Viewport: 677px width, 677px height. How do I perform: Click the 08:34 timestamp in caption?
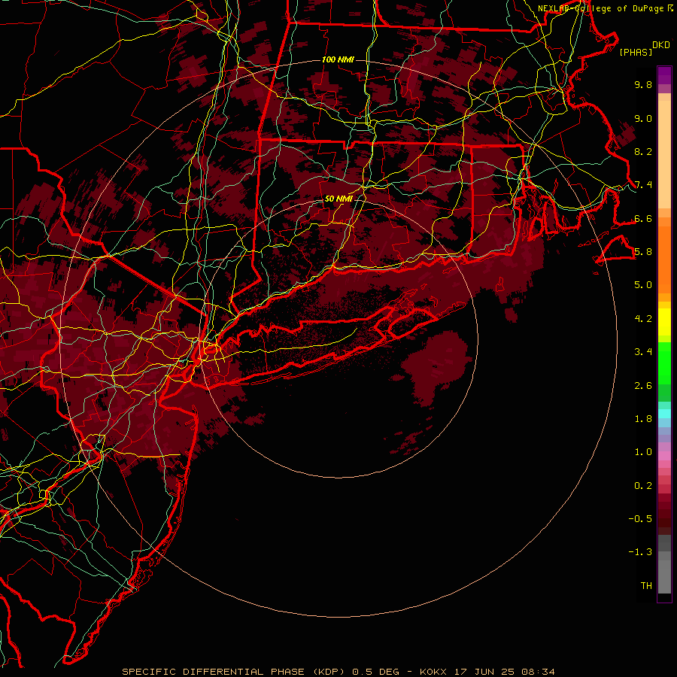(x=538, y=672)
